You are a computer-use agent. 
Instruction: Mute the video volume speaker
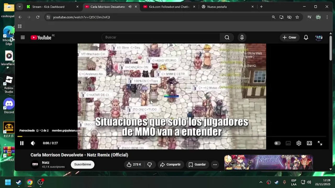(33, 143)
